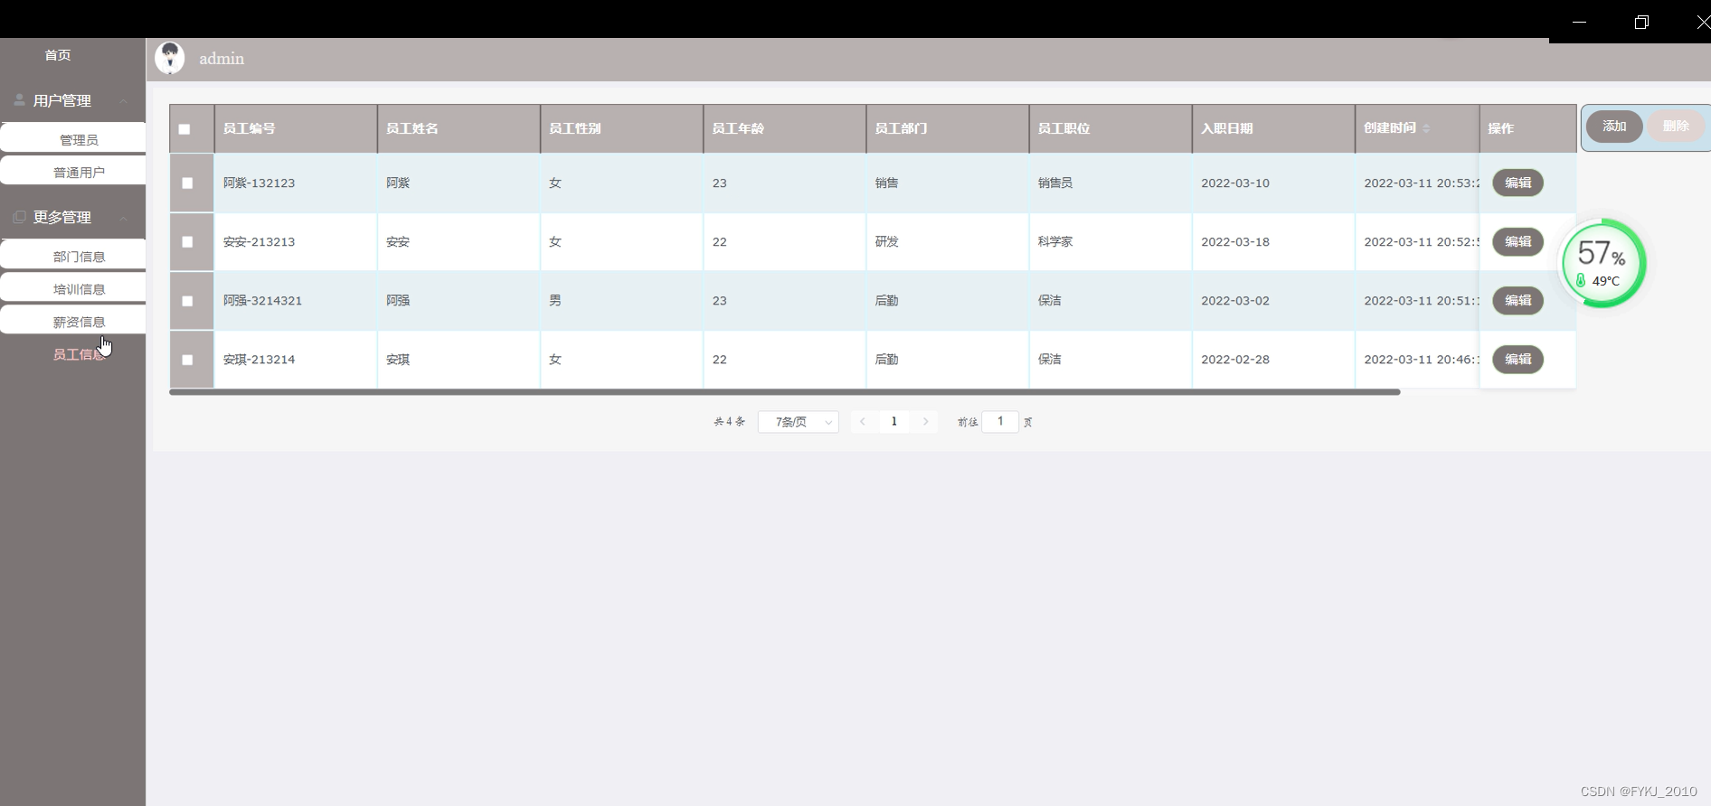Click the admin avatar icon
Viewport: 1711px width, 806px height.
pyautogui.click(x=170, y=58)
